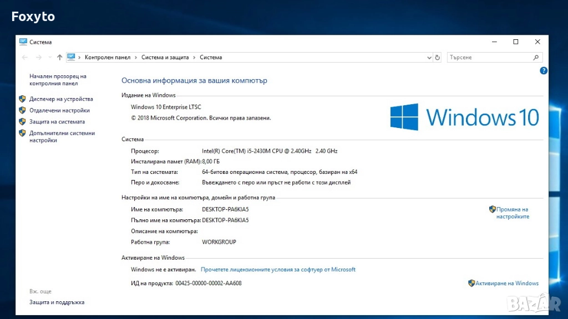Click the forward navigation arrow
This screenshot has width=568, height=319.
pyautogui.click(x=39, y=58)
